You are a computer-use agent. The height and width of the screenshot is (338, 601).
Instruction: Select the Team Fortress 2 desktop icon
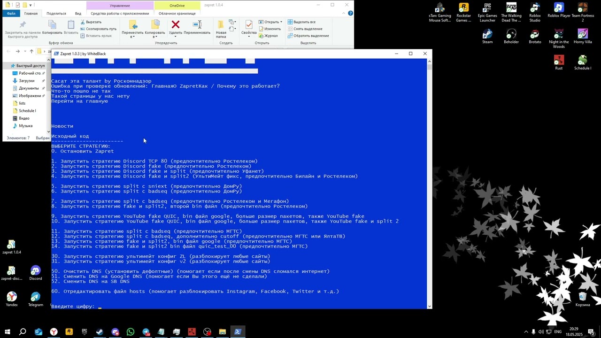pos(583,13)
